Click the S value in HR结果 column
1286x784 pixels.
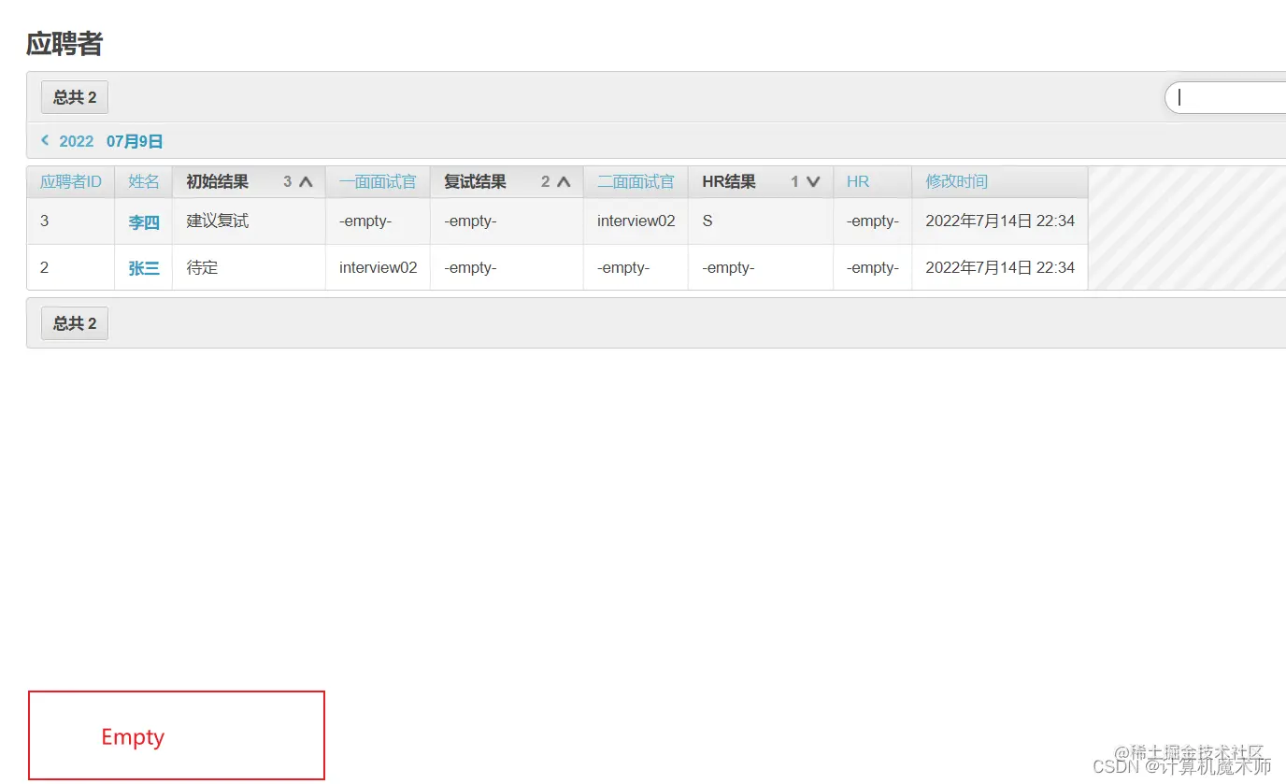[707, 221]
